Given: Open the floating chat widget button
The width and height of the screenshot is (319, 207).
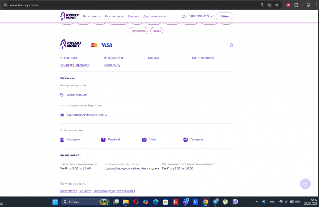Looking at the screenshot, I should click(305, 184).
